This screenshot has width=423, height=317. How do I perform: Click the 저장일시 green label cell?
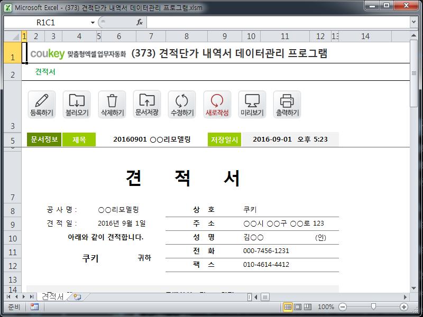point(224,139)
